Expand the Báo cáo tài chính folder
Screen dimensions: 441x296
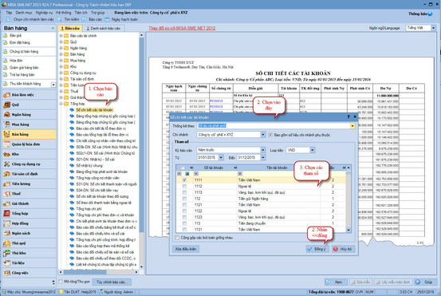tap(61, 36)
